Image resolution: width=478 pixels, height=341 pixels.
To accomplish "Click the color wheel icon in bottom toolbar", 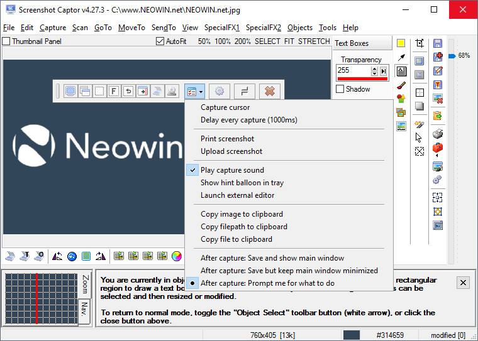I will [x=177, y=256].
